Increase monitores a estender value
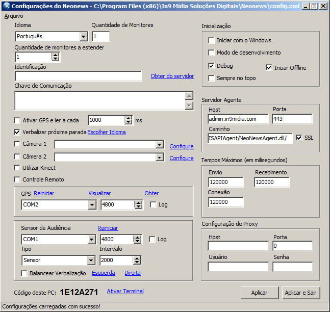 click(x=55, y=55)
